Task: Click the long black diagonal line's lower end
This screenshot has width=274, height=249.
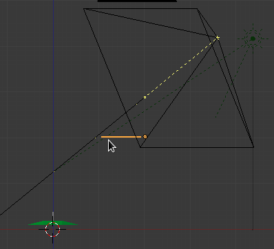Action: (1, 215)
